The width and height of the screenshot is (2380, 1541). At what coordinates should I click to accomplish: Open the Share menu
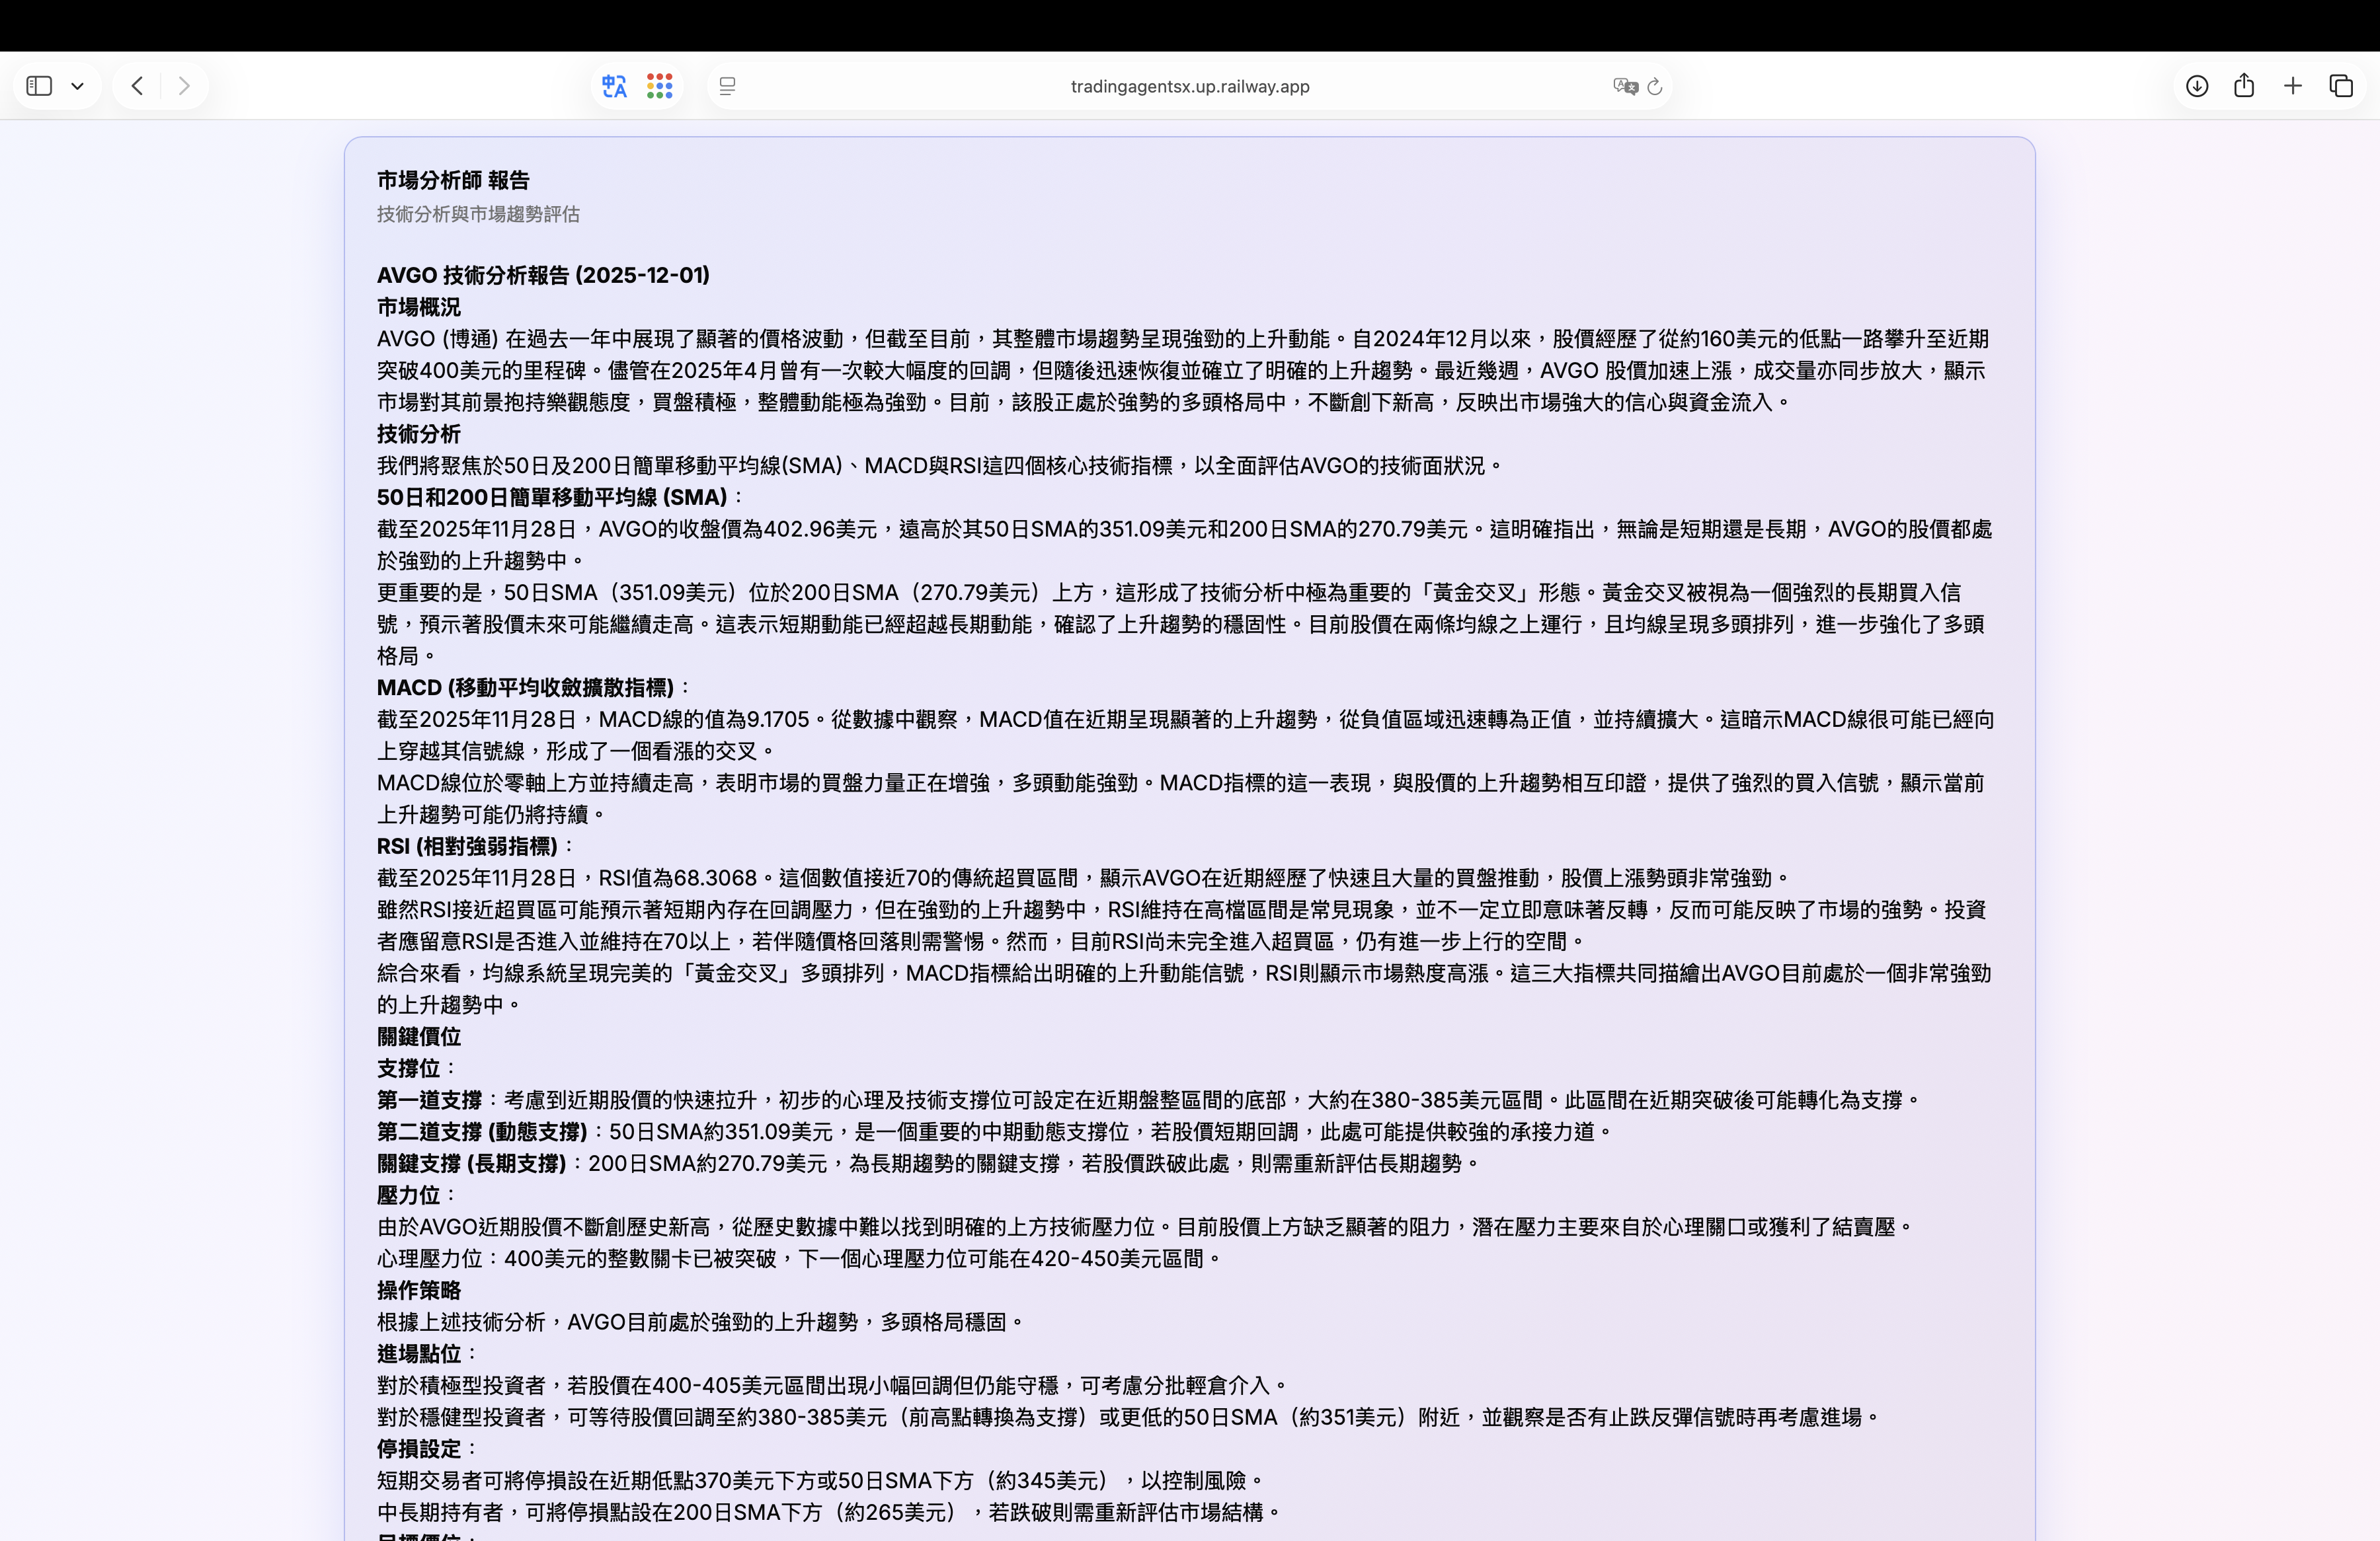pyautogui.click(x=2244, y=86)
